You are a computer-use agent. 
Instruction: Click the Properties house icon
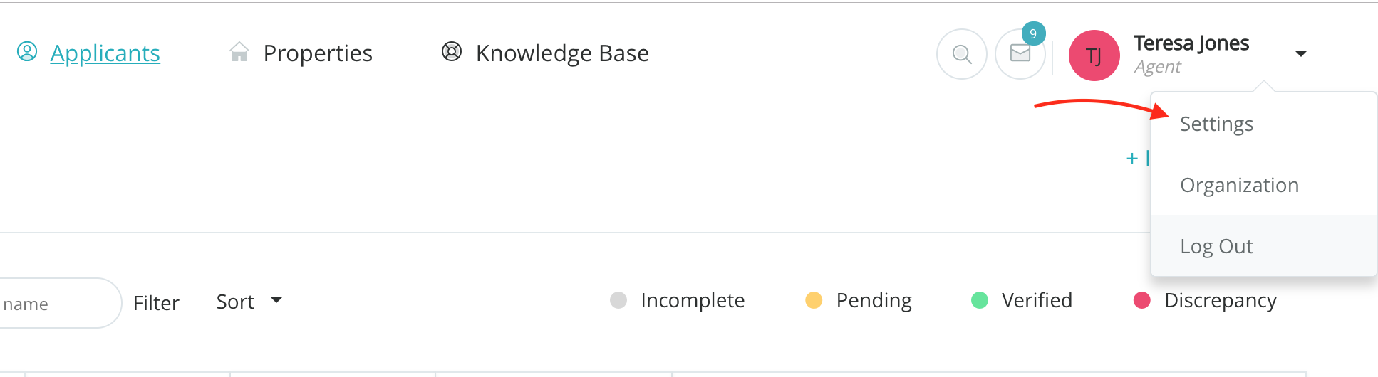239,53
